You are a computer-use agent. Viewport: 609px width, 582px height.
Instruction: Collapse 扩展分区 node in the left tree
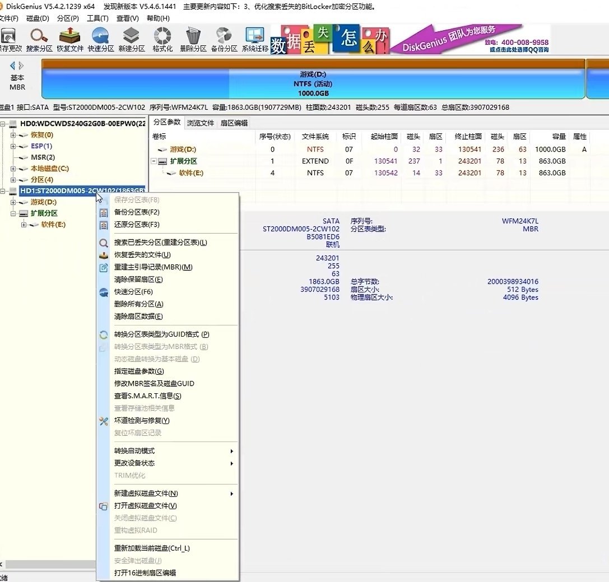click(13, 213)
